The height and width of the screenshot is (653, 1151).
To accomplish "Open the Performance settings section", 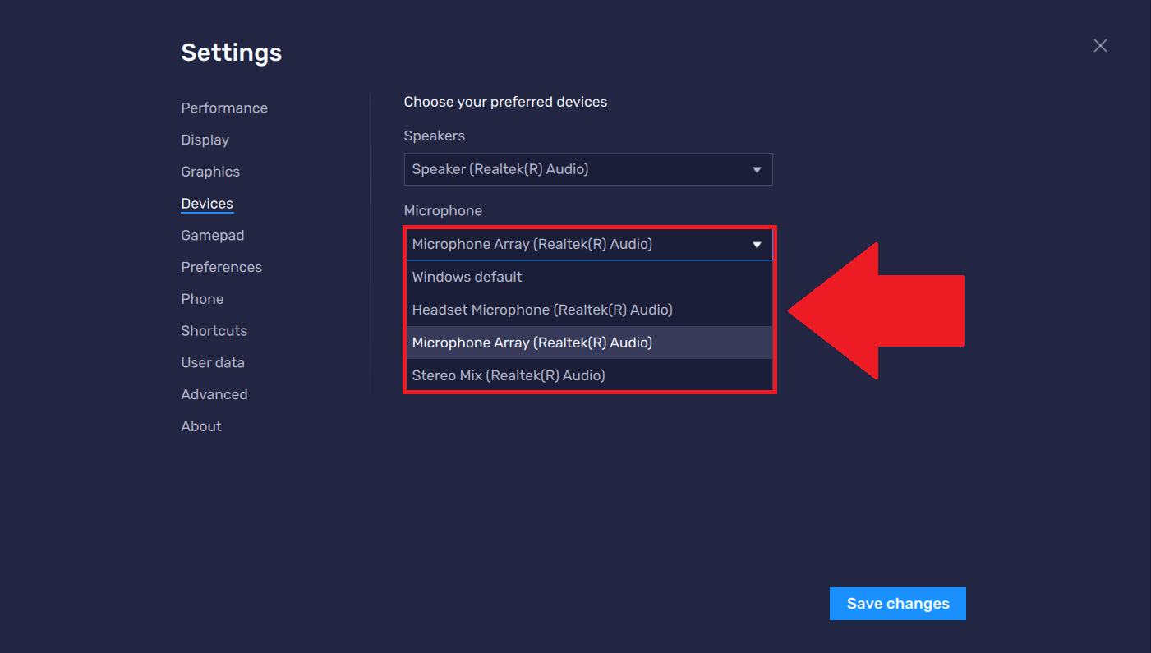I will coord(224,108).
